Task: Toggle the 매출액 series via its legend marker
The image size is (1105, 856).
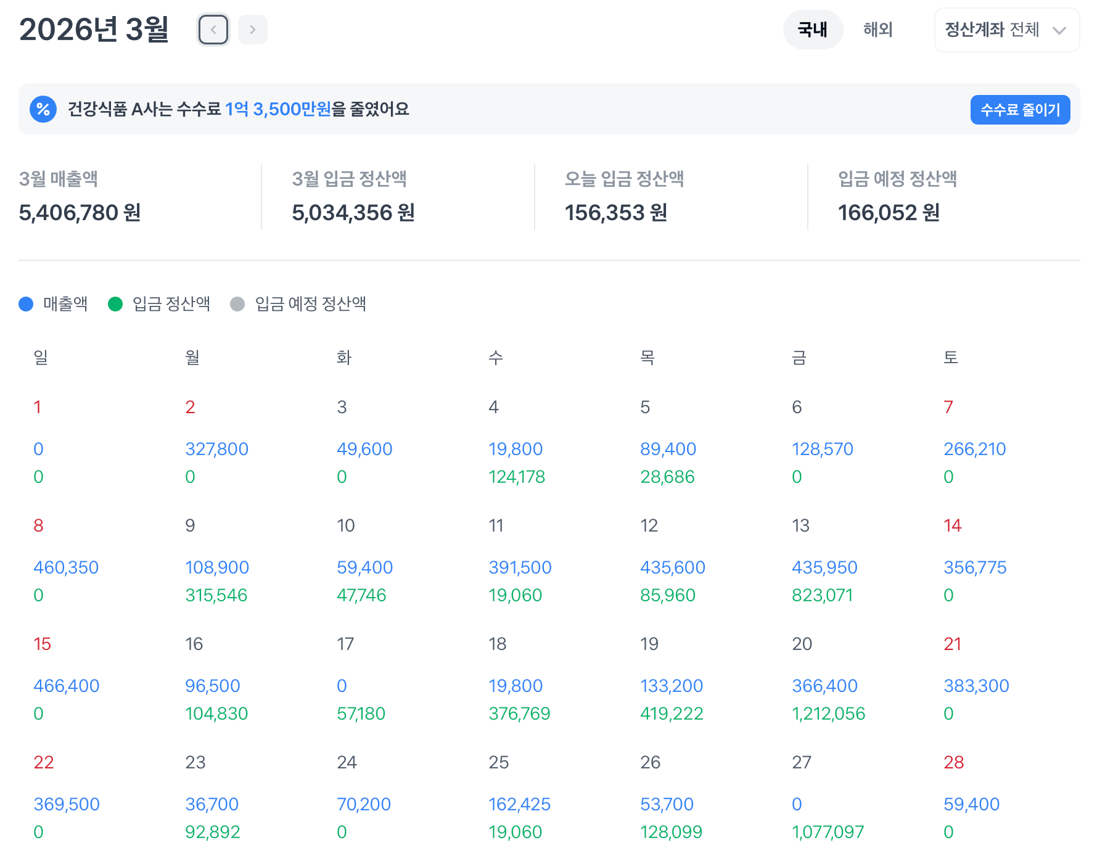Action: [26, 303]
